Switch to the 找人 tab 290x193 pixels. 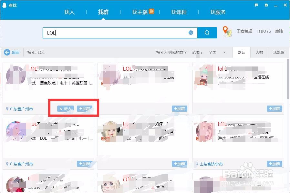(x=69, y=12)
